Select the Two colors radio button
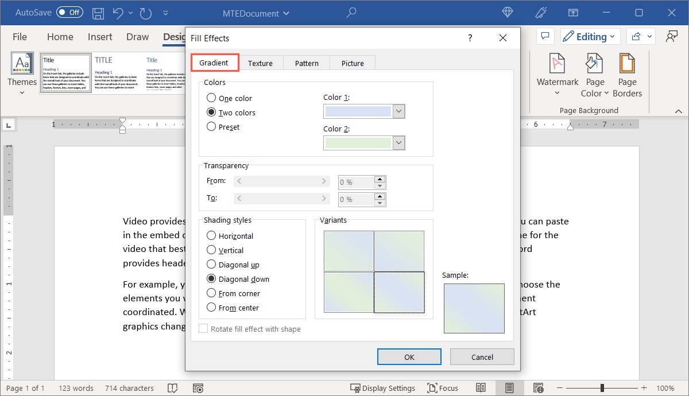 coord(211,112)
